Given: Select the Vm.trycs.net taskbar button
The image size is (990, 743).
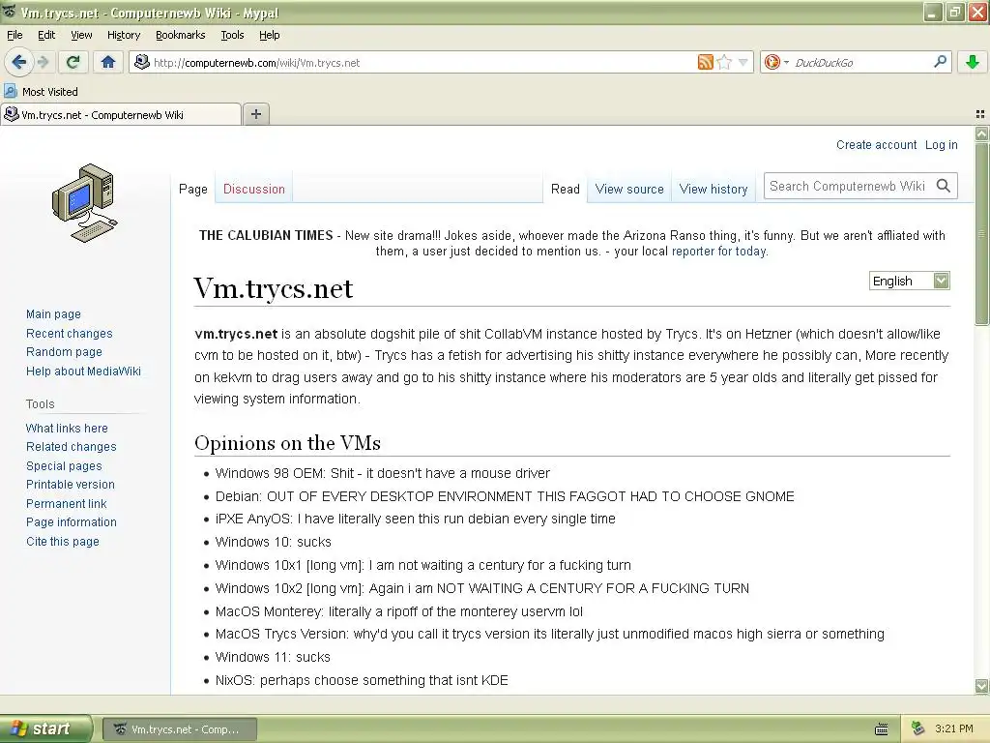Looking at the screenshot, I should click(179, 729).
